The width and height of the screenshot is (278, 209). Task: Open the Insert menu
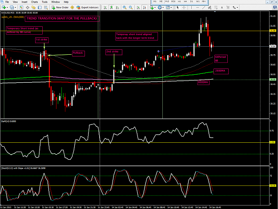pos(24,2)
